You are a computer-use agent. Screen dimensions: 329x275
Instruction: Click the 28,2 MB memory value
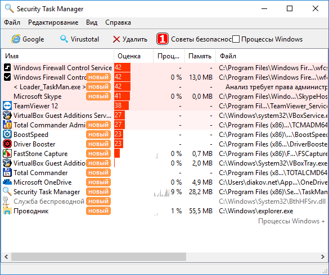pos(201,192)
